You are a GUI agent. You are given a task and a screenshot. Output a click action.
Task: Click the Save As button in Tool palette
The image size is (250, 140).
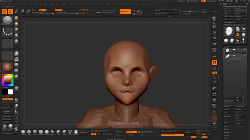(x=241, y=8)
